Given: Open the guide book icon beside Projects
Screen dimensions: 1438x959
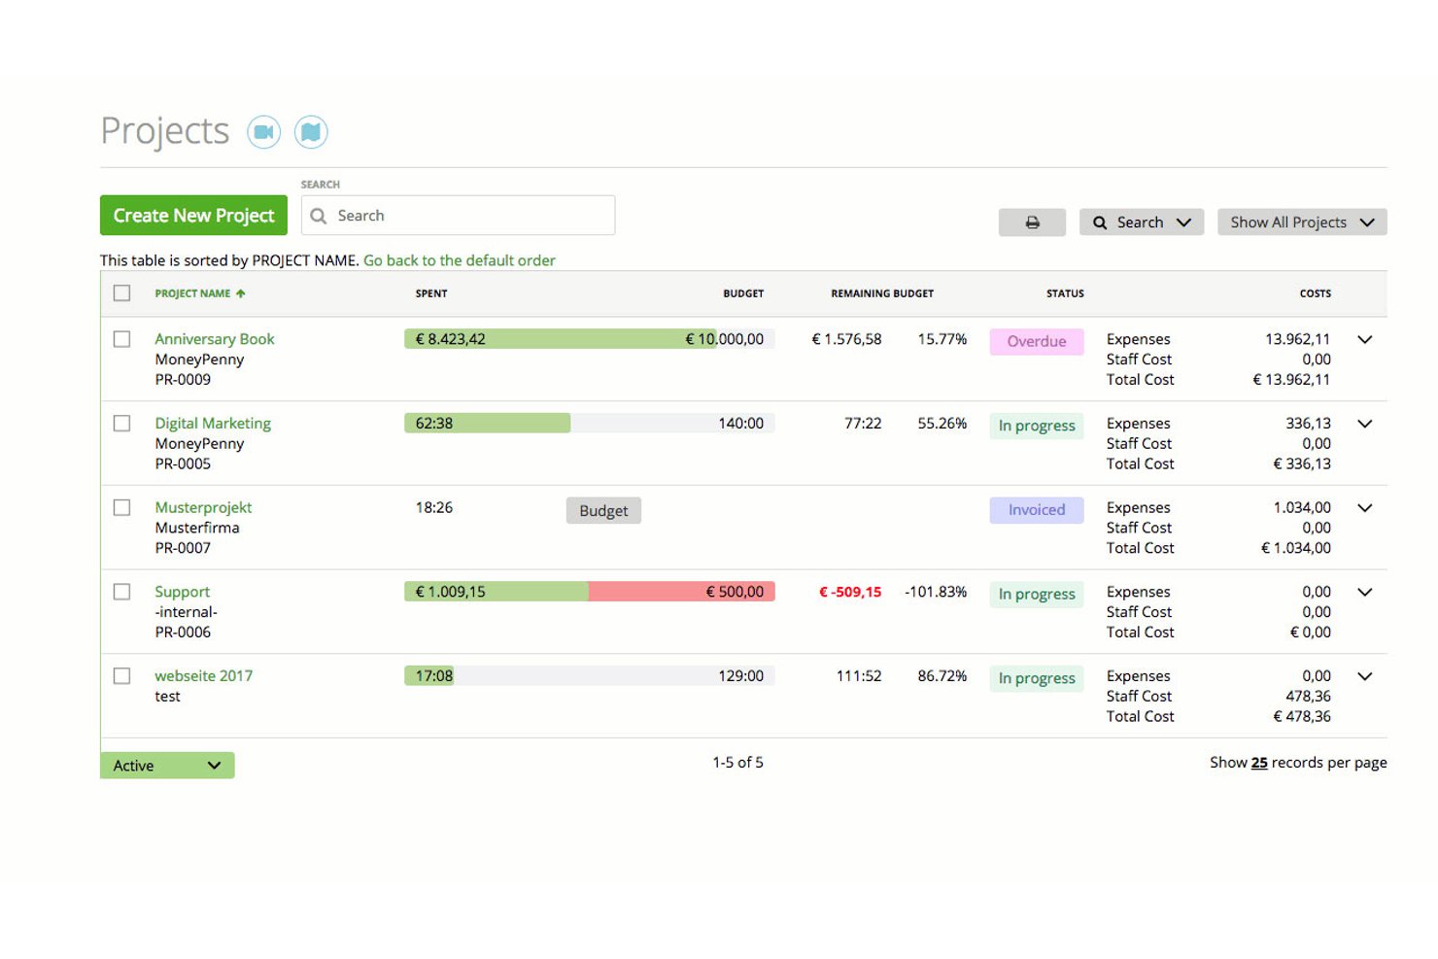Looking at the screenshot, I should point(311,132).
